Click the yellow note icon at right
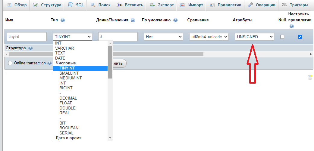Viewport: 314px width, 151px height. [310, 77]
